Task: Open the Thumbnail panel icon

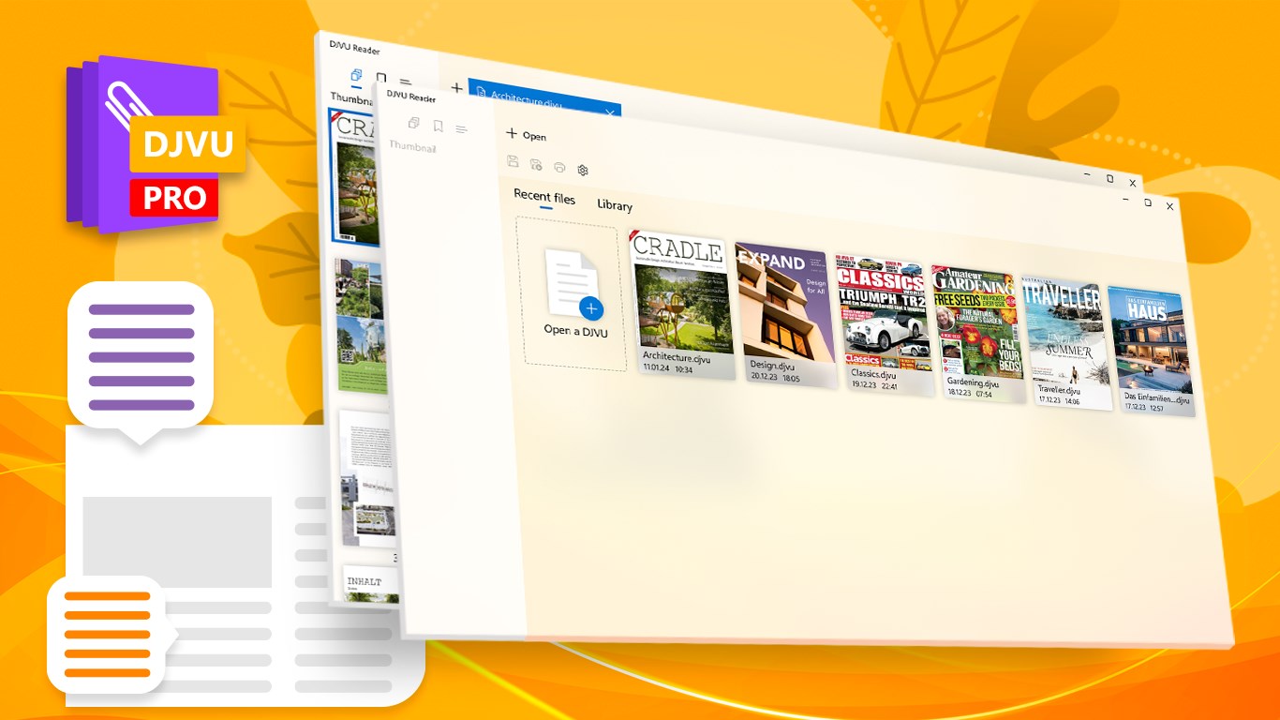Action: click(x=413, y=124)
